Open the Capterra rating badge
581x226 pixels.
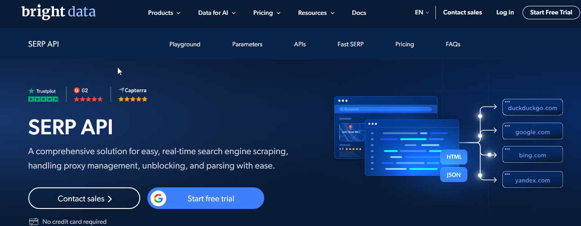click(133, 95)
